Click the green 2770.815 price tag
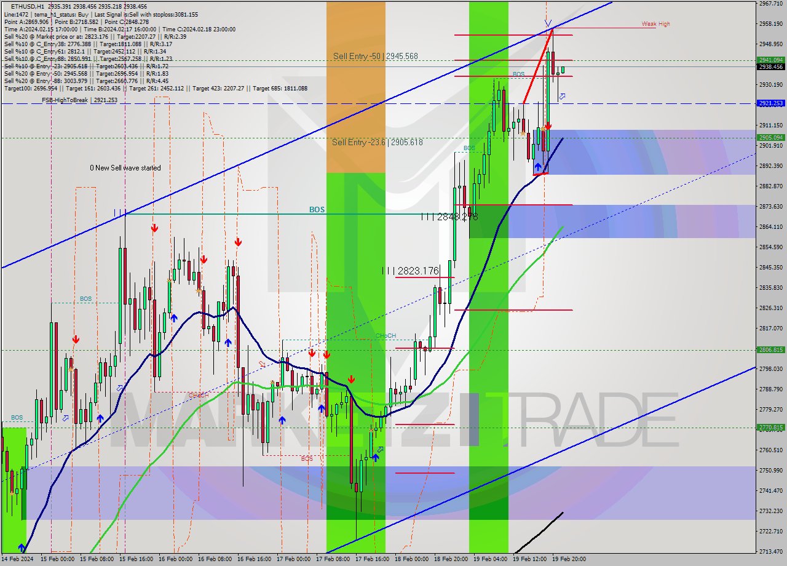This screenshot has height=566, width=787. click(x=770, y=428)
